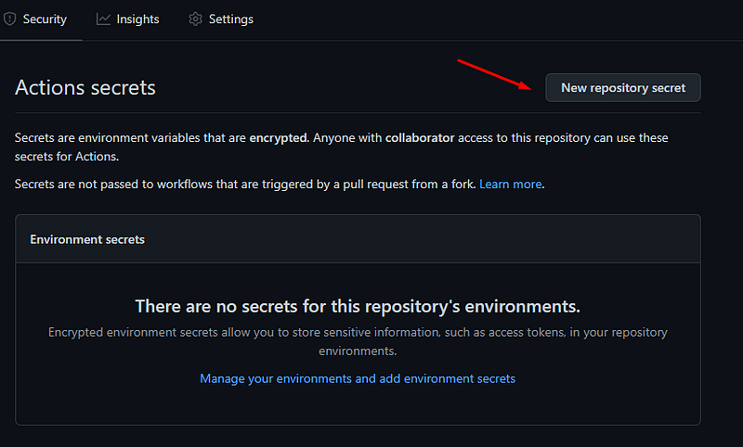The image size is (743, 447).
Task: Click the Actions secrets heading
Action: point(85,87)
